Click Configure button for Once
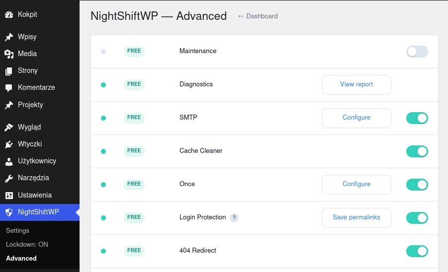 (357, 185)
